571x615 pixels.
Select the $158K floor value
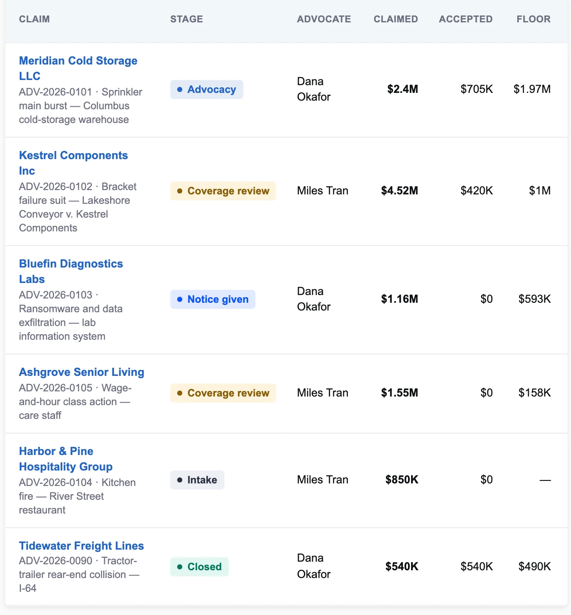point(535,393)
